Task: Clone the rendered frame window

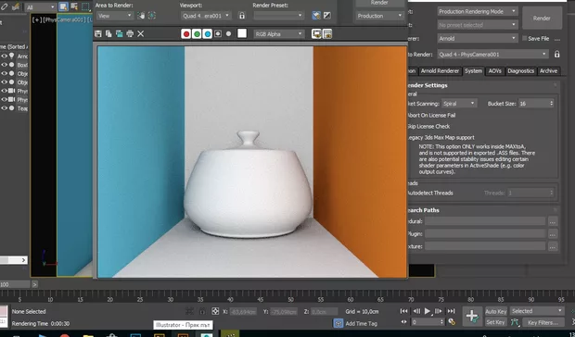Action: pos(120,33)
